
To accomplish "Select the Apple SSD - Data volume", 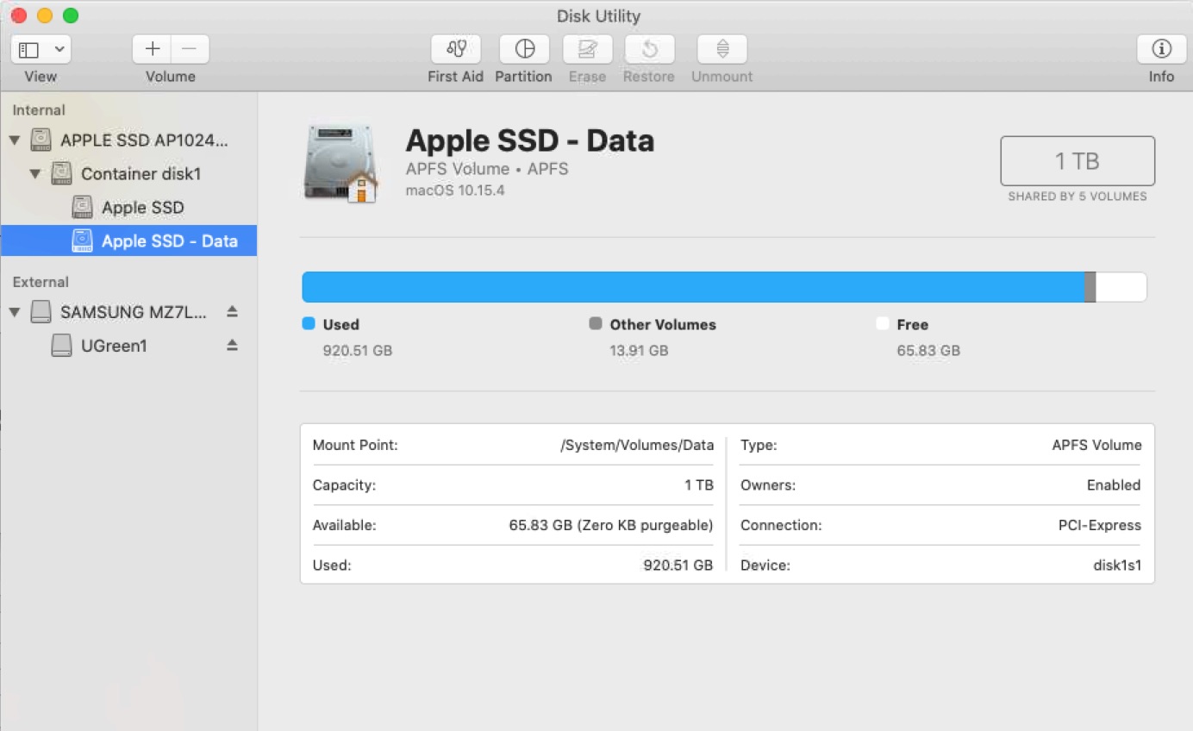I will coord(128,241).
